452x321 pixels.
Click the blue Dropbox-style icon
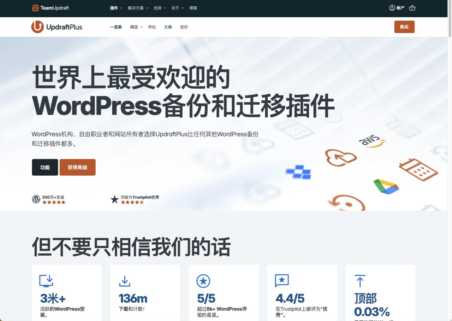coord(299,172)
